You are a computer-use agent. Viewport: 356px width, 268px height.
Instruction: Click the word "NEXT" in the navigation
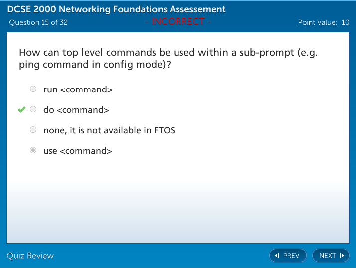(x=328, y=256)
